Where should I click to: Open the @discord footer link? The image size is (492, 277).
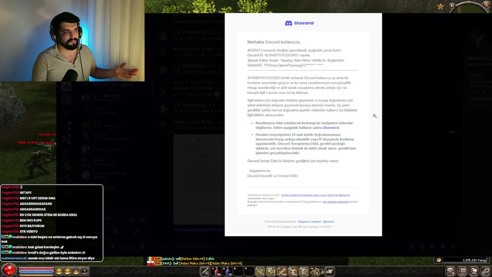[x=329, y=222]
